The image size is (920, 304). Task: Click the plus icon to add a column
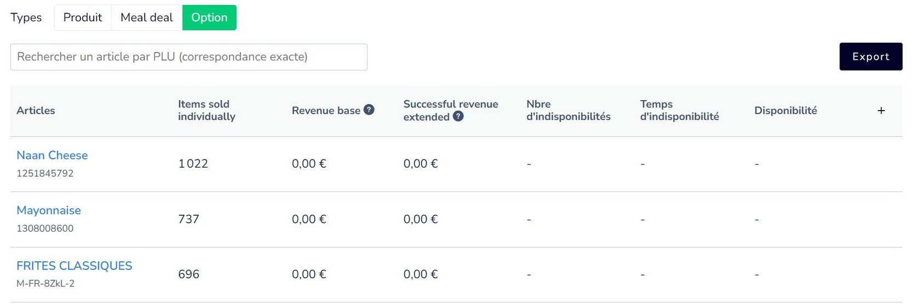coord(881,111)
